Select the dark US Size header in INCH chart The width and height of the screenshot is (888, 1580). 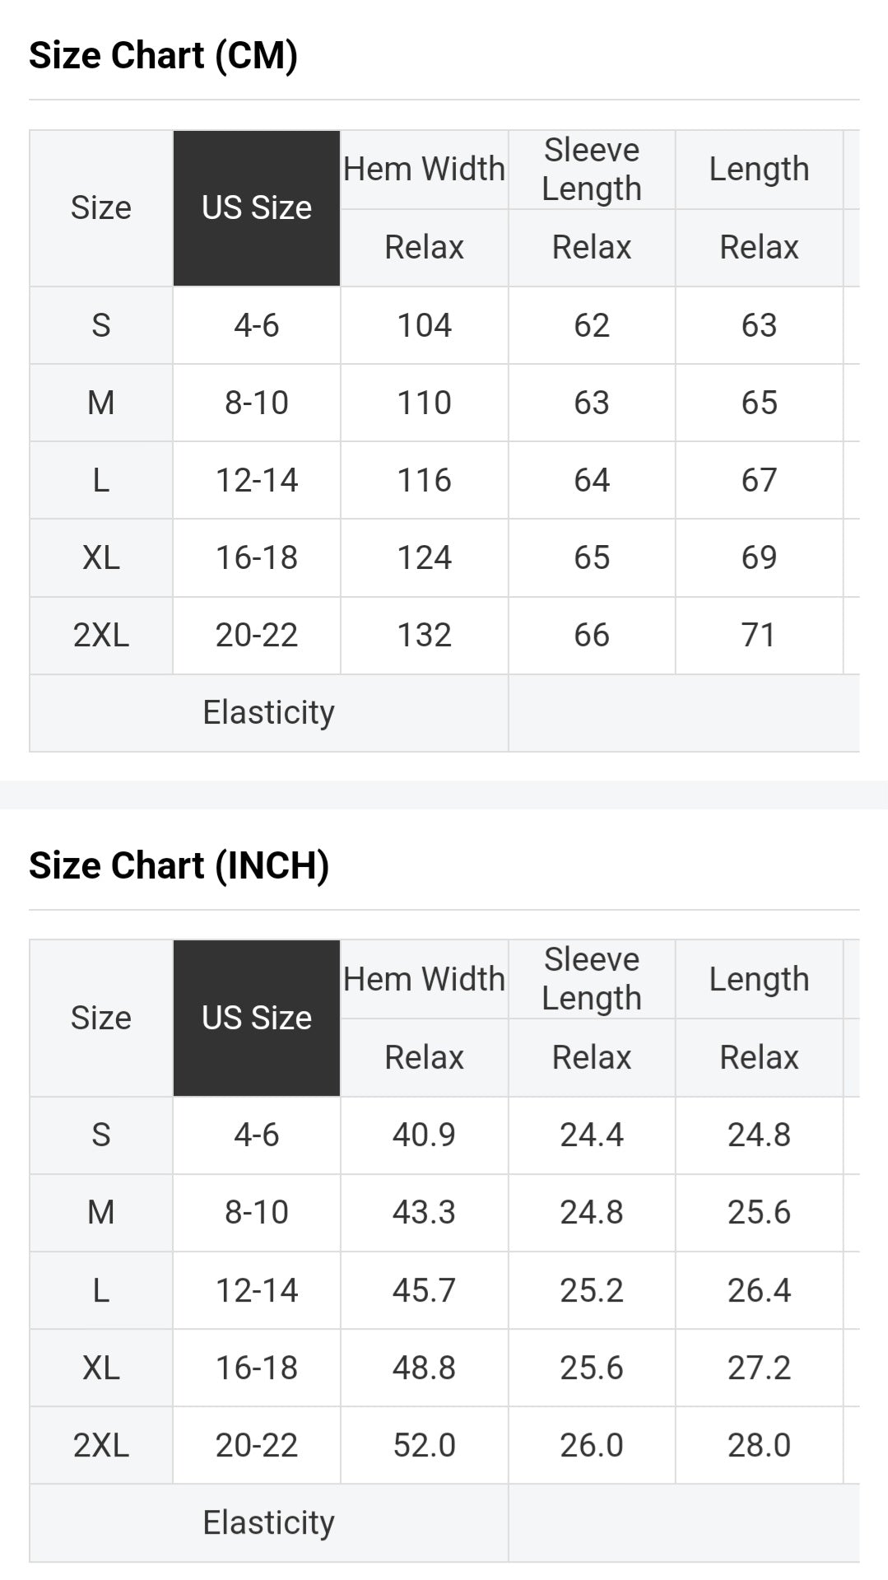point(257,1018)
